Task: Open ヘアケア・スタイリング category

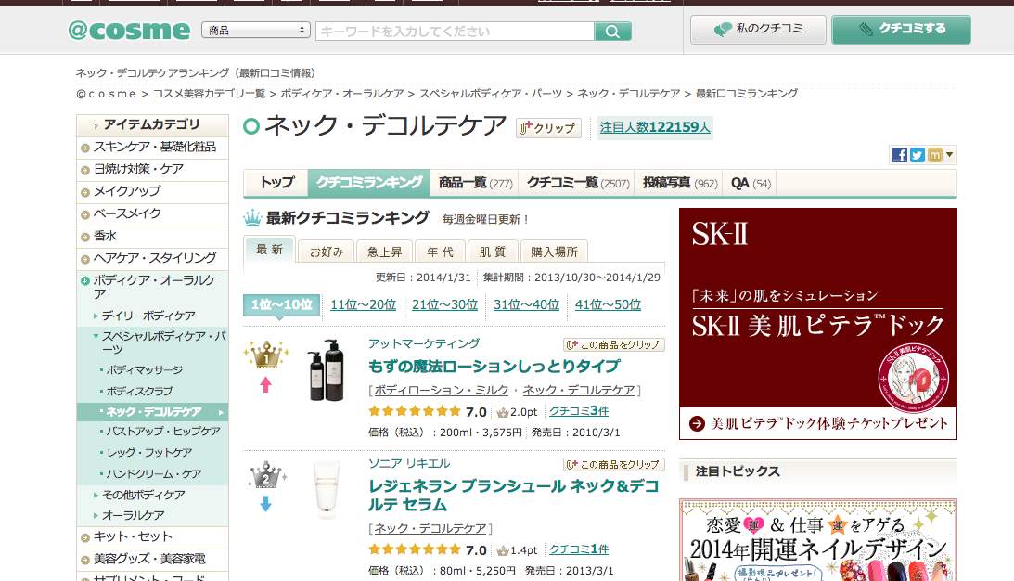Action: pos(153,258)
